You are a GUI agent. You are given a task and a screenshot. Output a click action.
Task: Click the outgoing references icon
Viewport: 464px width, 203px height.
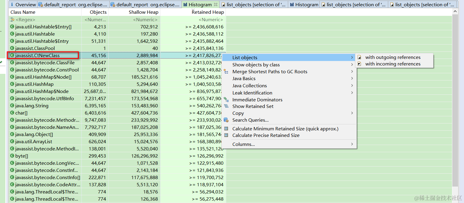(359, 57)
